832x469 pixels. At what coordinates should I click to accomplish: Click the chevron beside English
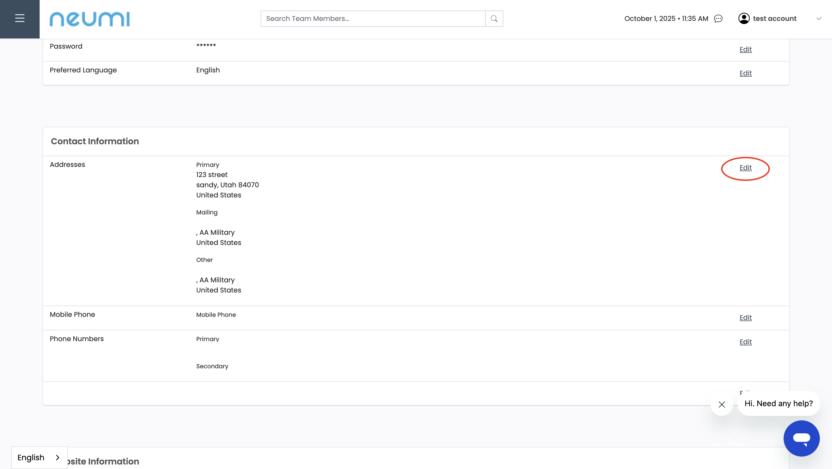click(58, 457)
